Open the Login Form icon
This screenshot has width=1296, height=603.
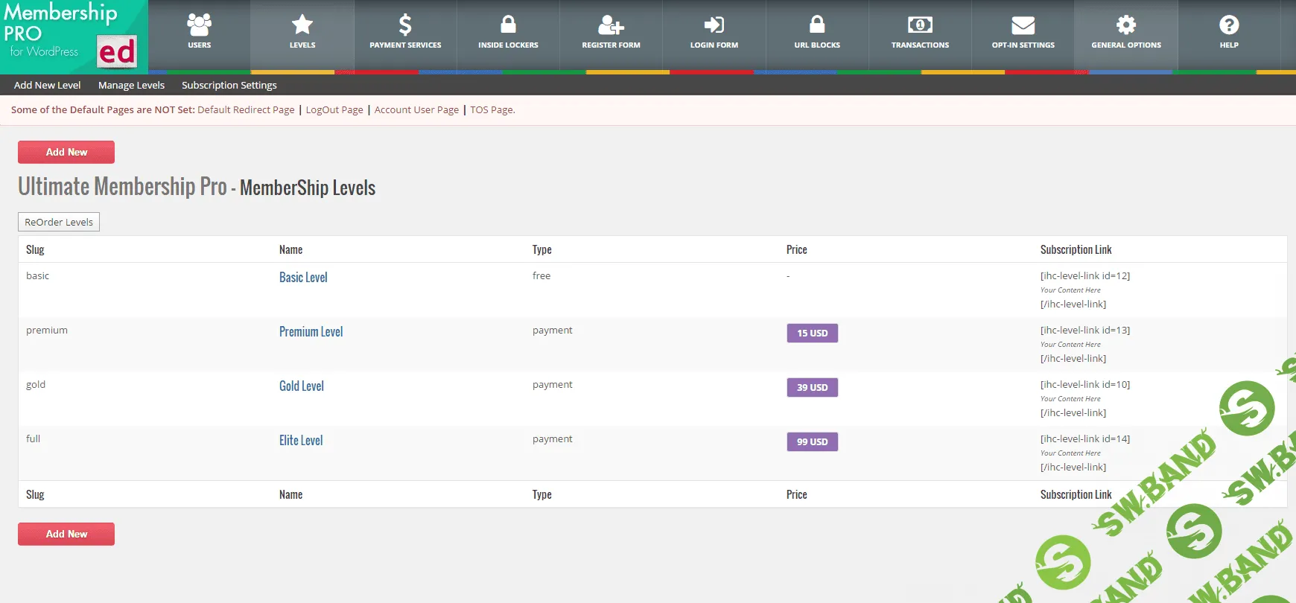pos(714,25)
